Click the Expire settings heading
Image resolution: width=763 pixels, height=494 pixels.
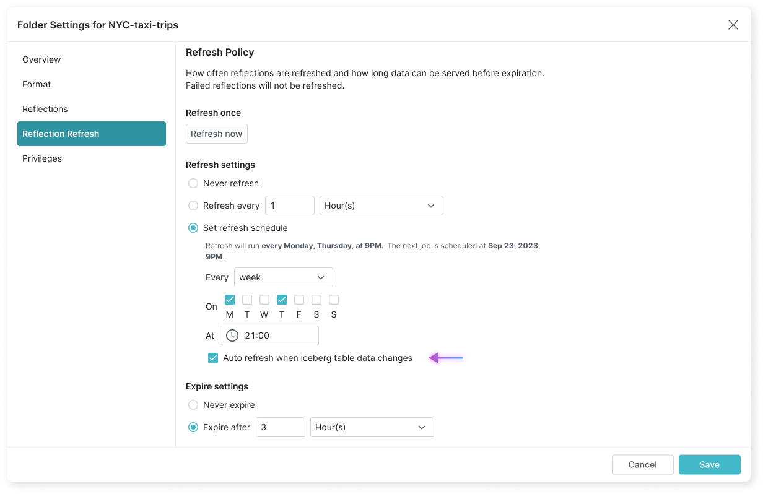[217, 386]
